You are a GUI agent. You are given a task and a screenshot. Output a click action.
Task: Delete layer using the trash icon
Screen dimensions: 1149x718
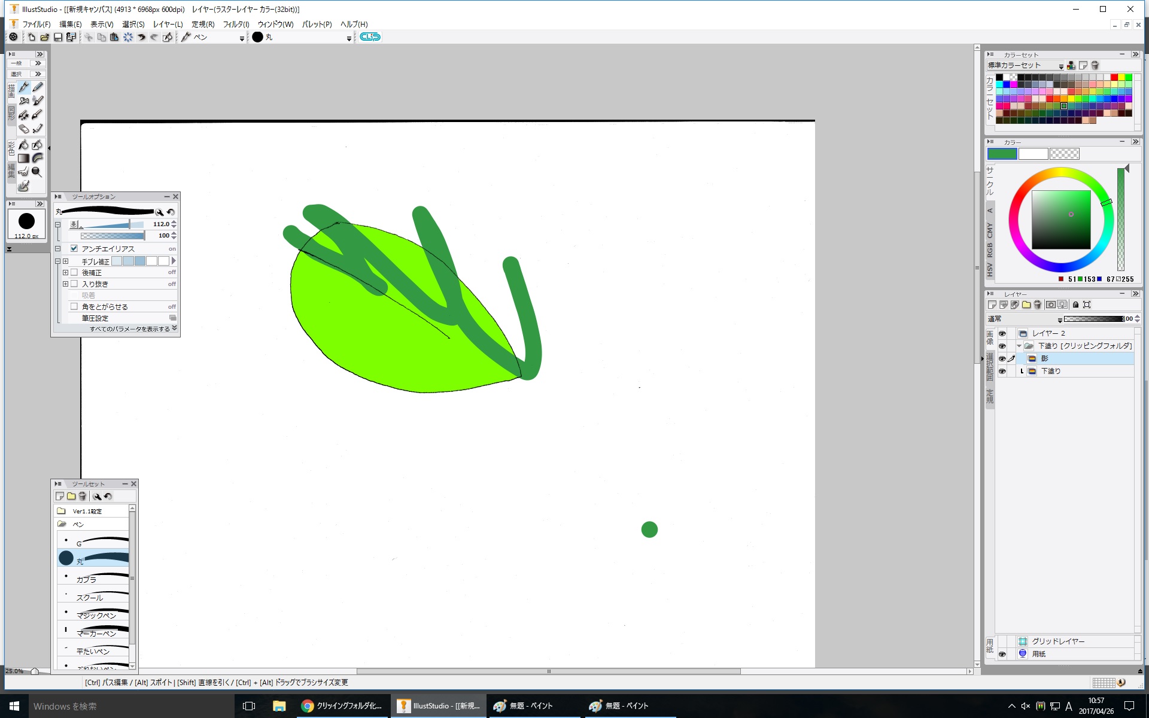coord(1038,305)
